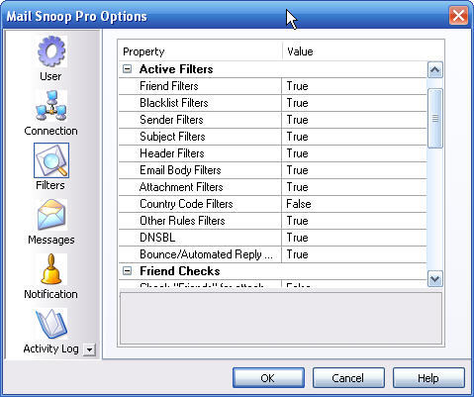The width and height of the screenshot is (474, 397).
Task: Click the Activity Log label in sidebar
Action: pos(50,348)
